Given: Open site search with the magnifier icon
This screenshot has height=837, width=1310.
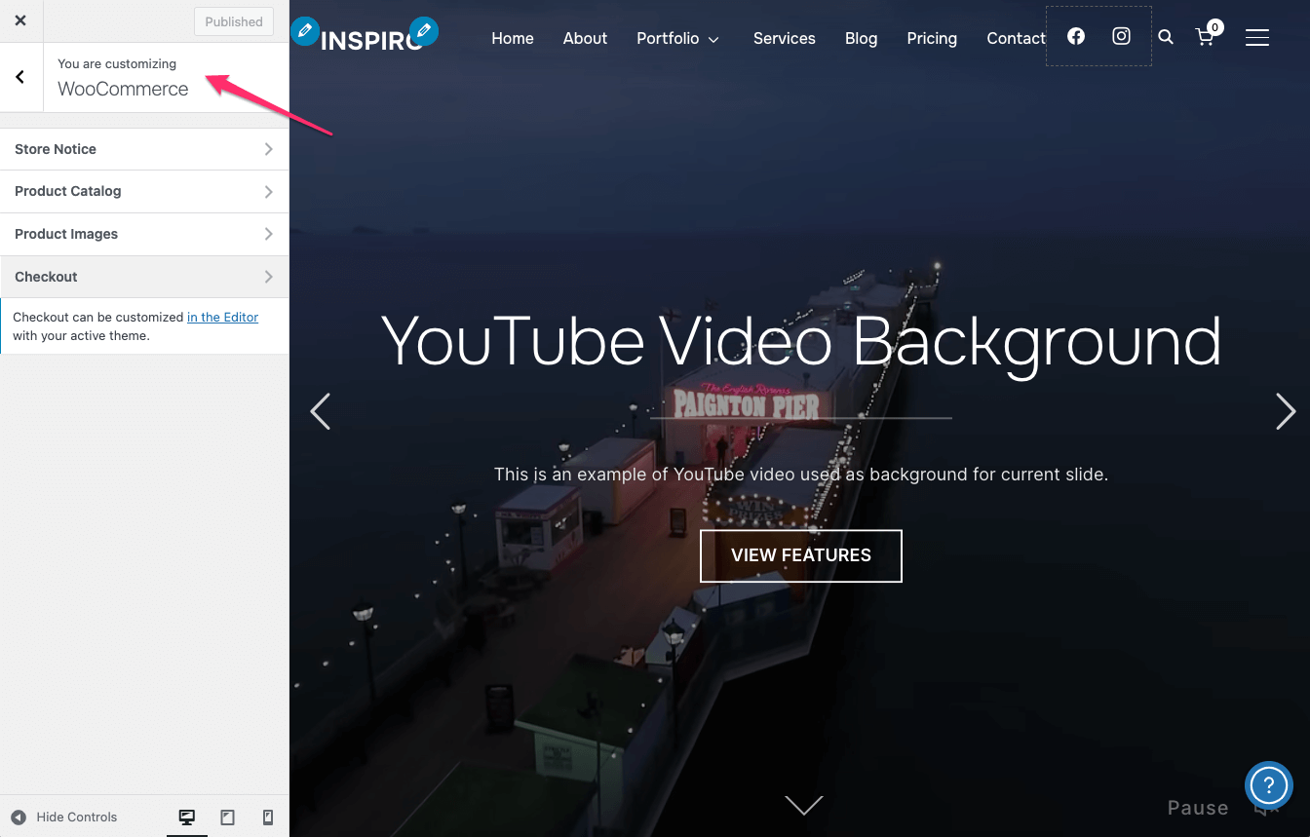Looking at the screenshot, I should pyautogui.click(x=1166, y=37).
